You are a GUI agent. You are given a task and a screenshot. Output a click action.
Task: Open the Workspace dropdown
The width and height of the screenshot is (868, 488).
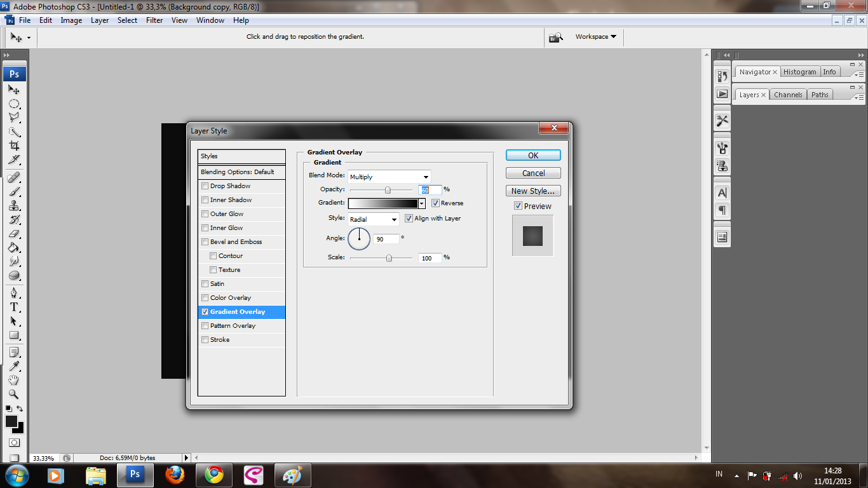[x=595, y=37]
